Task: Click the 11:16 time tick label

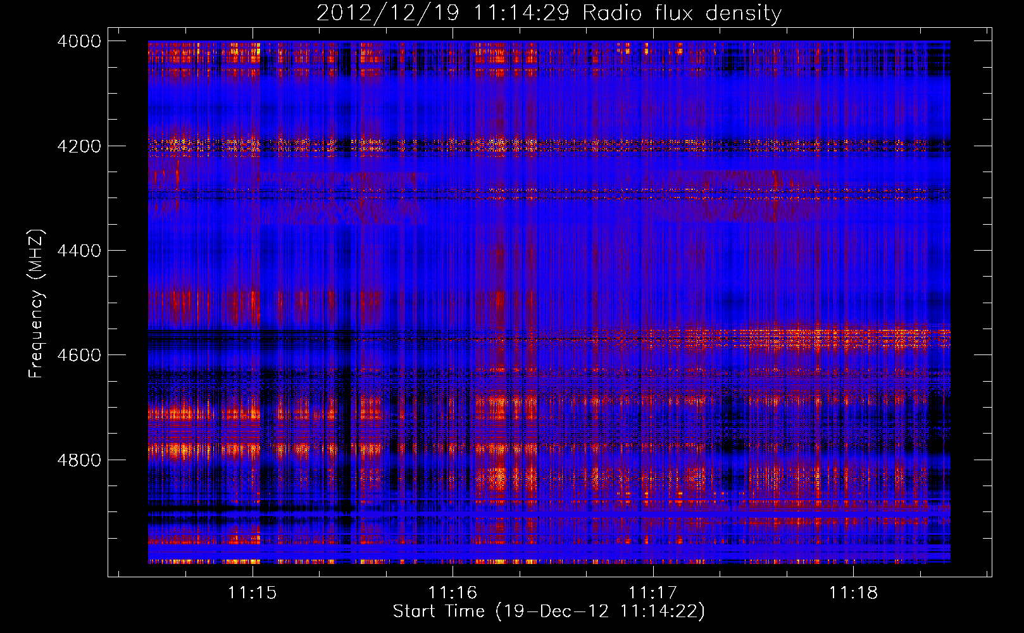Action: pyautogui.click(x=453, y=593)
